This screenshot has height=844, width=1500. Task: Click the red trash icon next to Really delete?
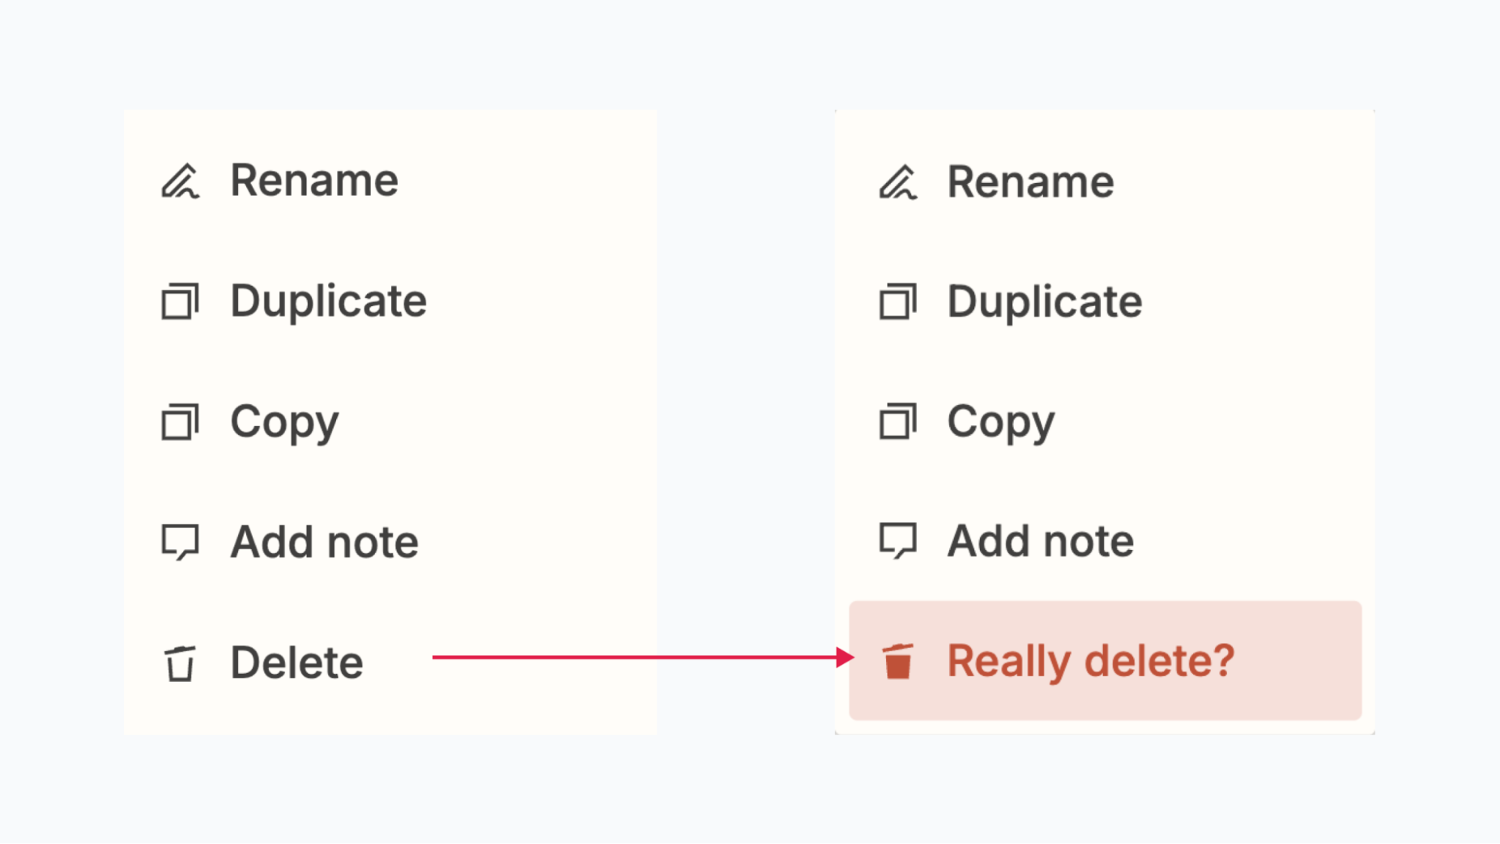click(898, 661)
